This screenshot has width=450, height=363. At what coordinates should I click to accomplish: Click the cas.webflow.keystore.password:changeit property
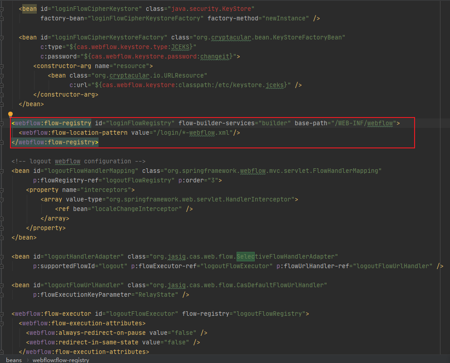tap(160, 56)
